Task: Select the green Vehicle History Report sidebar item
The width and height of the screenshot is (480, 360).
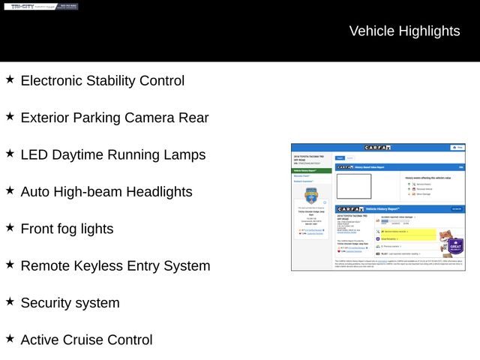Action: pyautogui.click(x=311, y=170)
